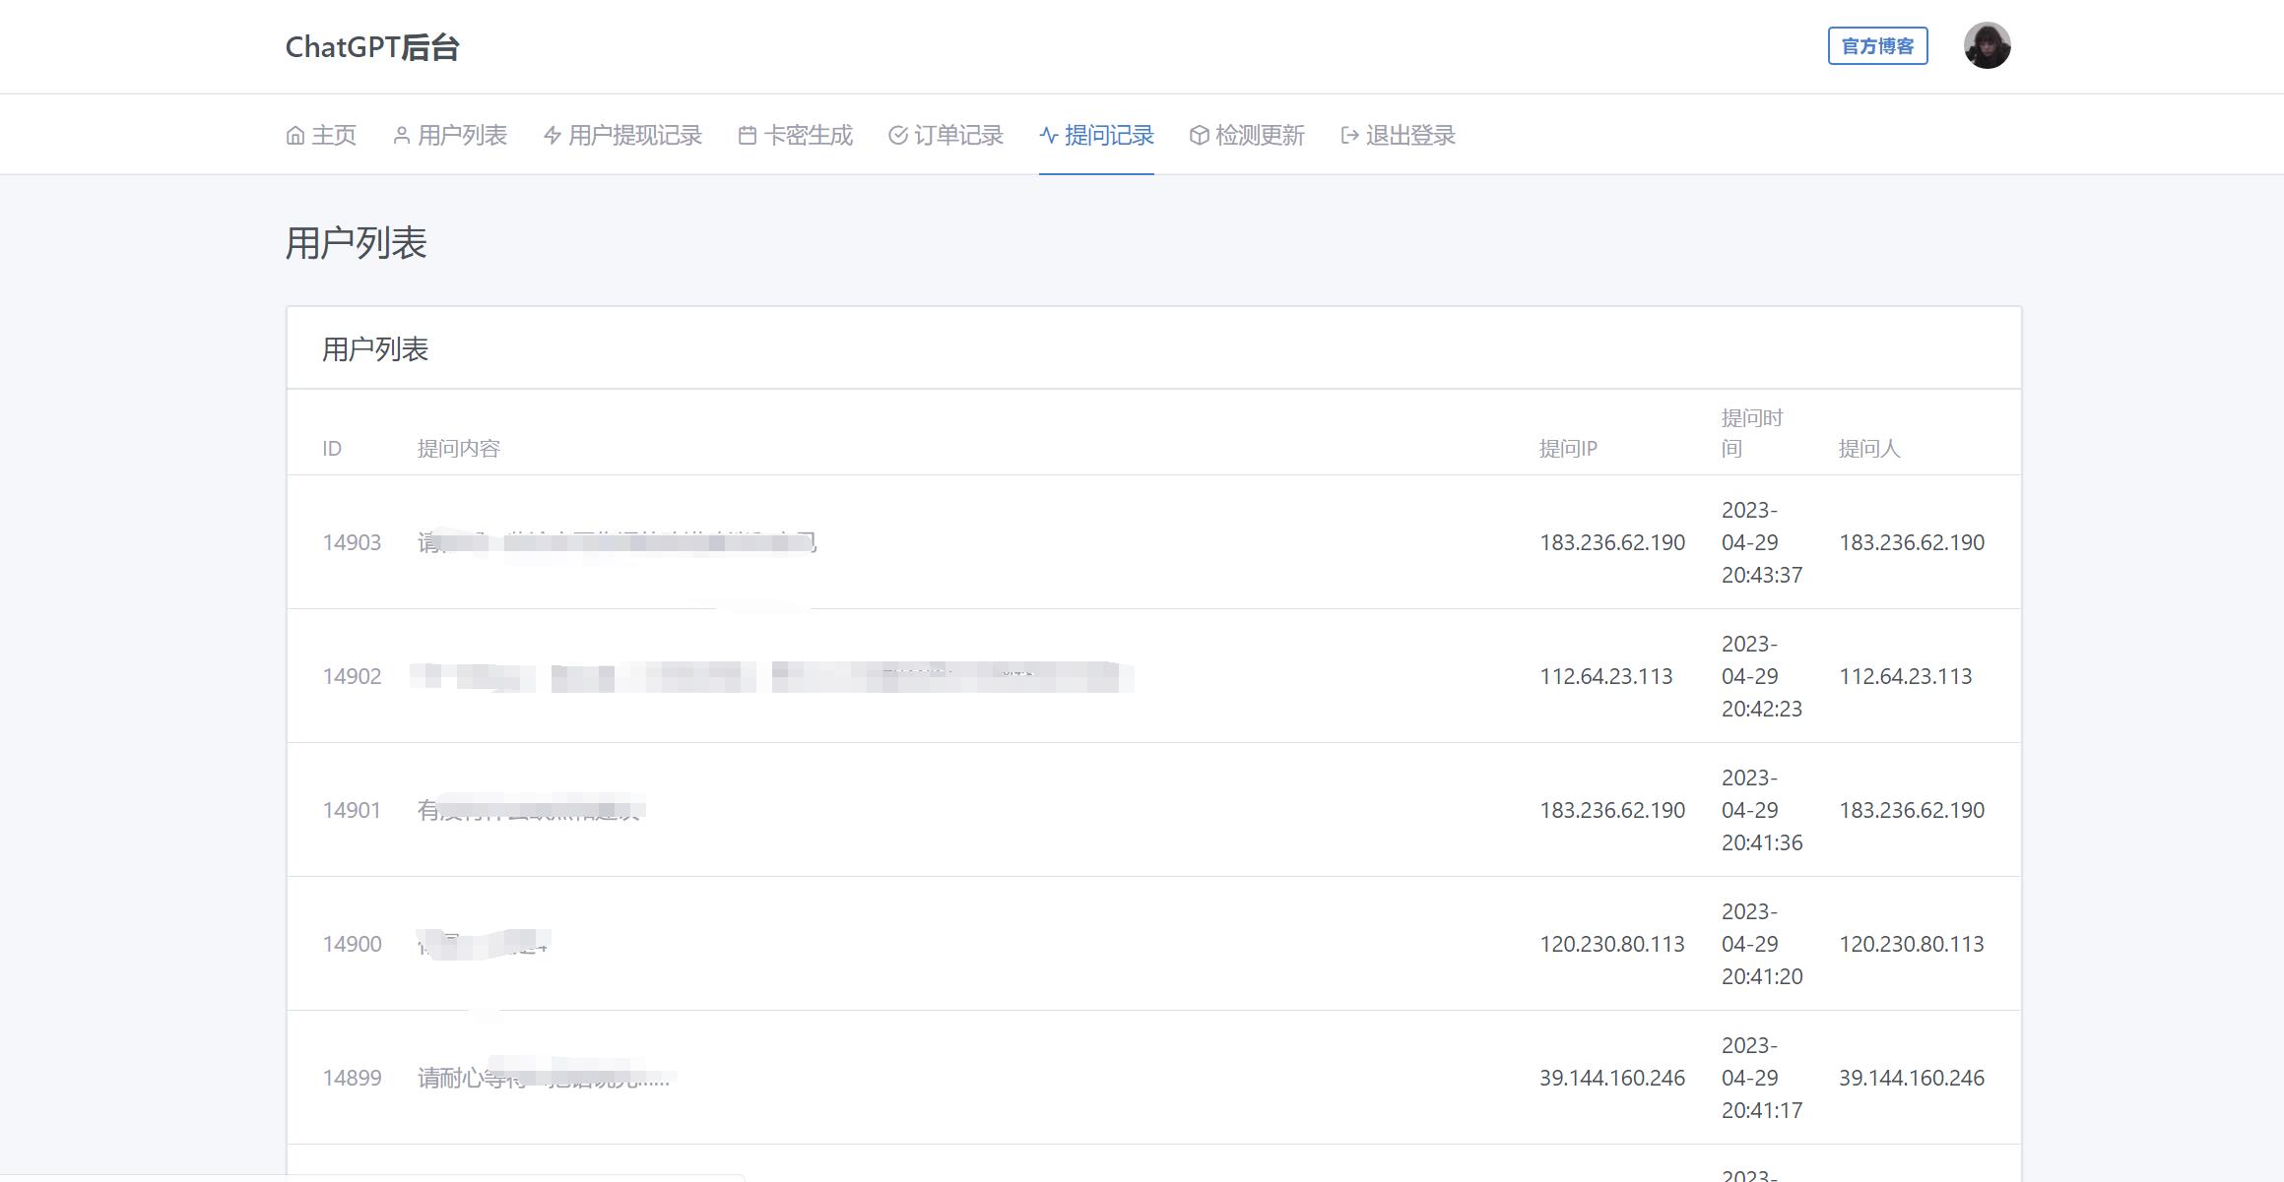Switch to 卡密生成 page

pos(808,136)
